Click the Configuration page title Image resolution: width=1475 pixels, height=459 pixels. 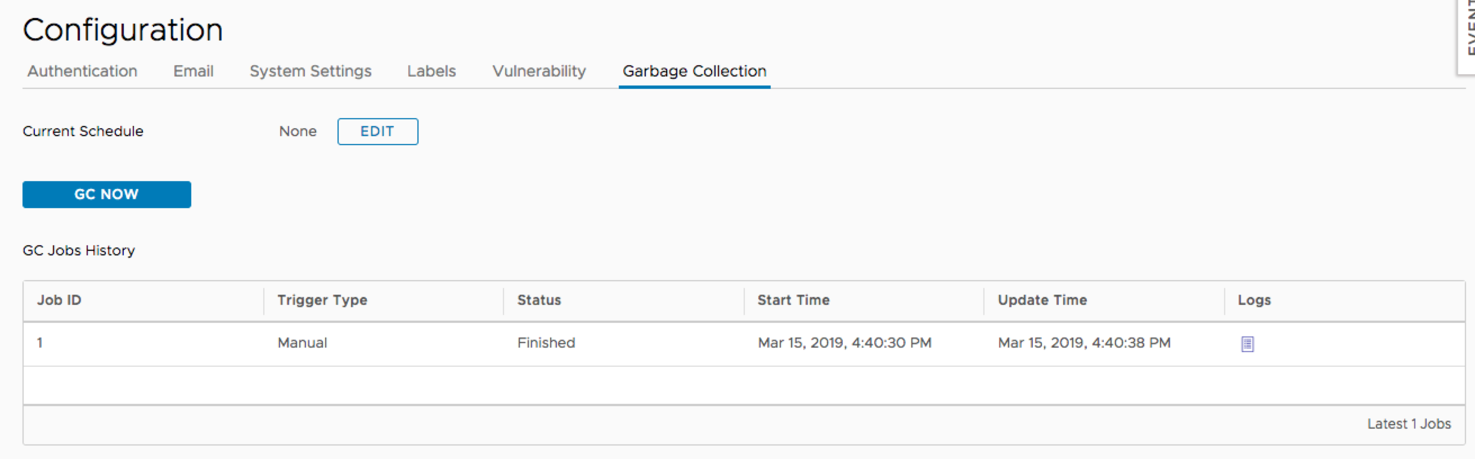point(123,29)
